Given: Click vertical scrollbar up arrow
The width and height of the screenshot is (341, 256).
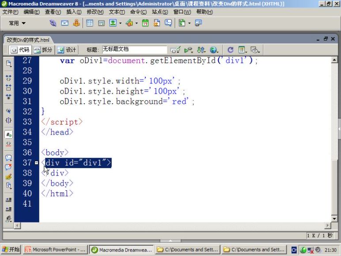Looking at the screenshot, I should [334, 60].
